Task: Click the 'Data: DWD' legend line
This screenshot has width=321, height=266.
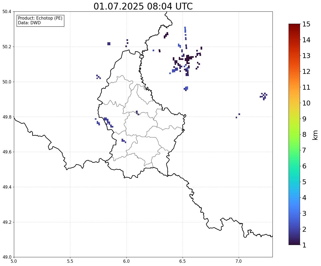Action: point(29,23)
